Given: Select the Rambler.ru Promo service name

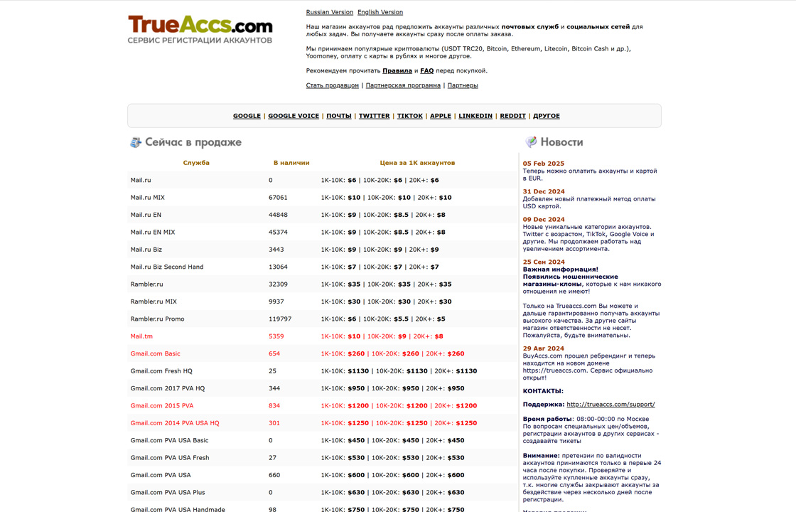Looking at the screenshot, I should (x=157, y=319).
